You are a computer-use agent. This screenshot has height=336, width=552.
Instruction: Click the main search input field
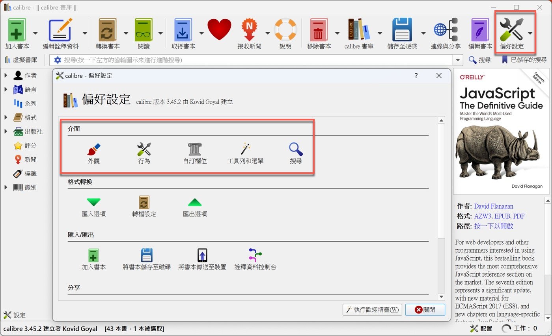pos(256,60)
